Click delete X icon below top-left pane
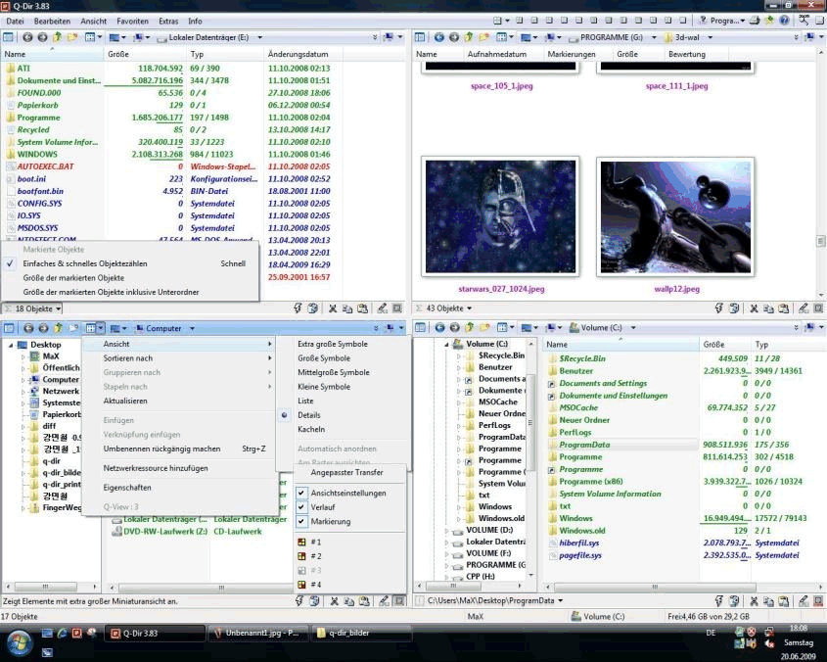 [333, 308]
